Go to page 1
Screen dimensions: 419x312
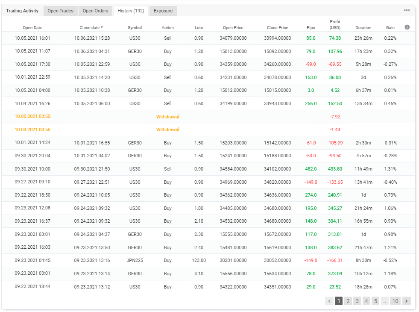click(339, 301)
